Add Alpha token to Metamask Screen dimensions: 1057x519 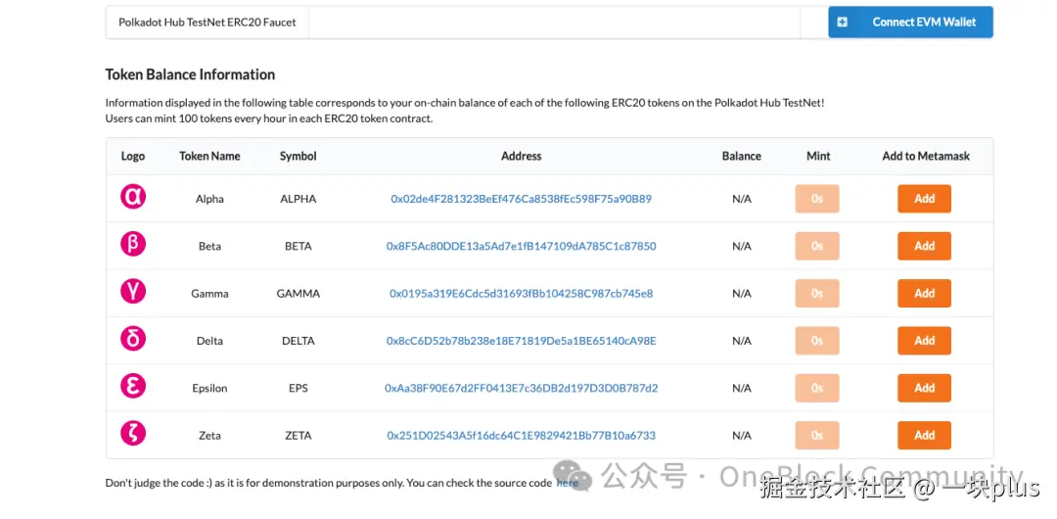(924, 199)
